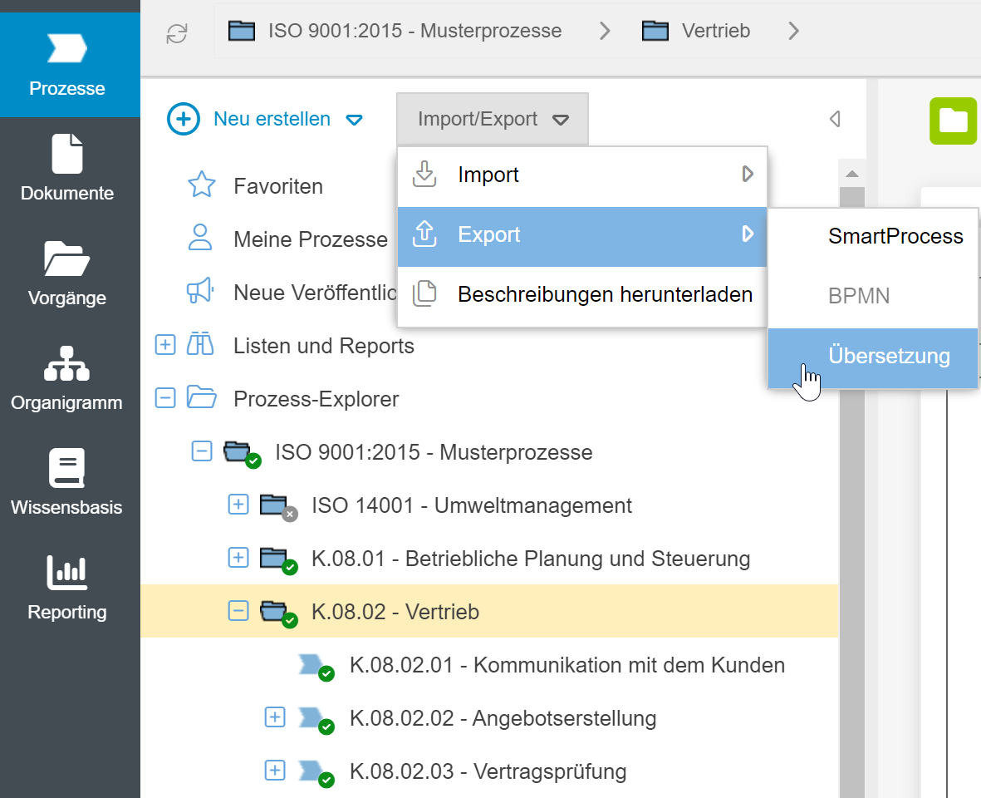Collapse the left navigation panel arrow
Screen dimensions: 981x798
(835, 119)
